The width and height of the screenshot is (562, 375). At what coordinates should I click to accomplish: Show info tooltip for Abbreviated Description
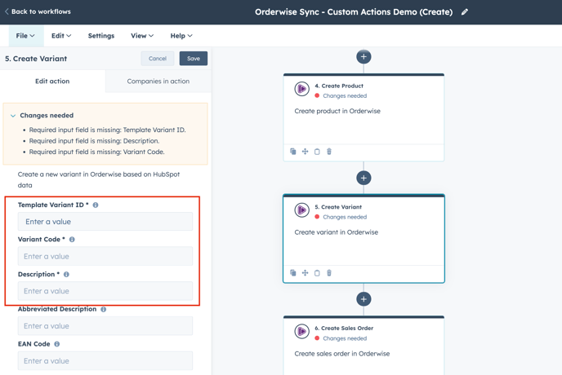104,309
